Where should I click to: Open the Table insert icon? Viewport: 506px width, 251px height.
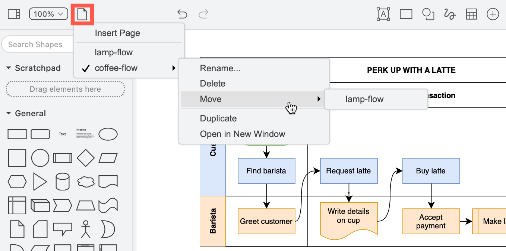471,14
